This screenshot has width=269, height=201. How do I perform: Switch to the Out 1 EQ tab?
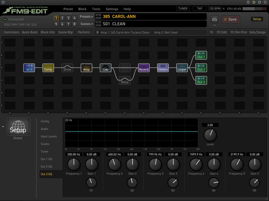click(46, 159)
